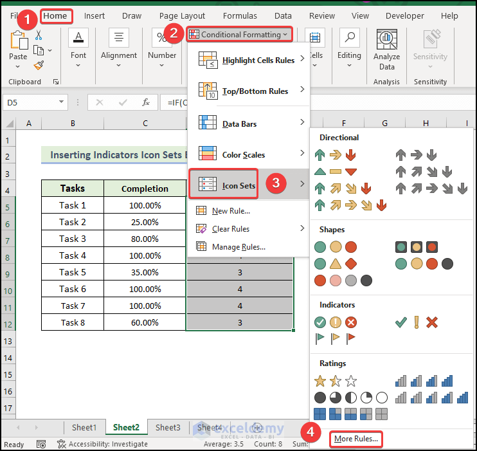Click More Rules at menu bottom
The height and width of the screenshot is (451, 477).
[x=356, y=439]
